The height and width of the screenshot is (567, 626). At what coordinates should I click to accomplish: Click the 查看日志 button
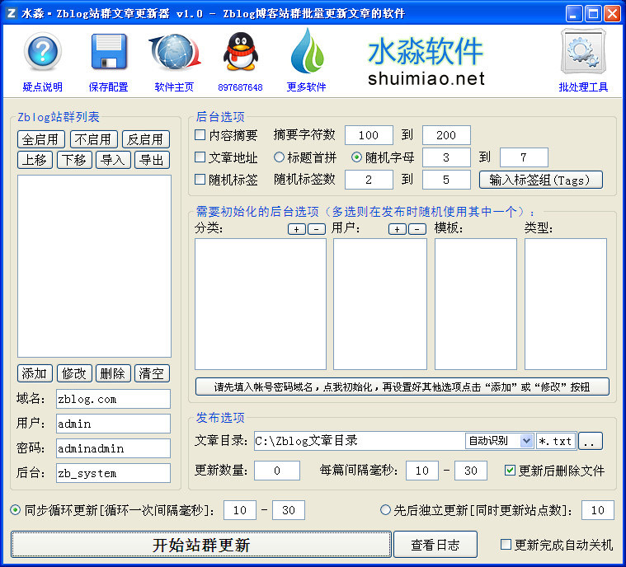tap(435, 544)
